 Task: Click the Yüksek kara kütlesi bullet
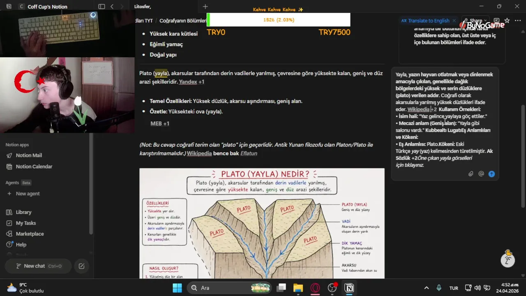pyautogui.click(x=173, y=34)
